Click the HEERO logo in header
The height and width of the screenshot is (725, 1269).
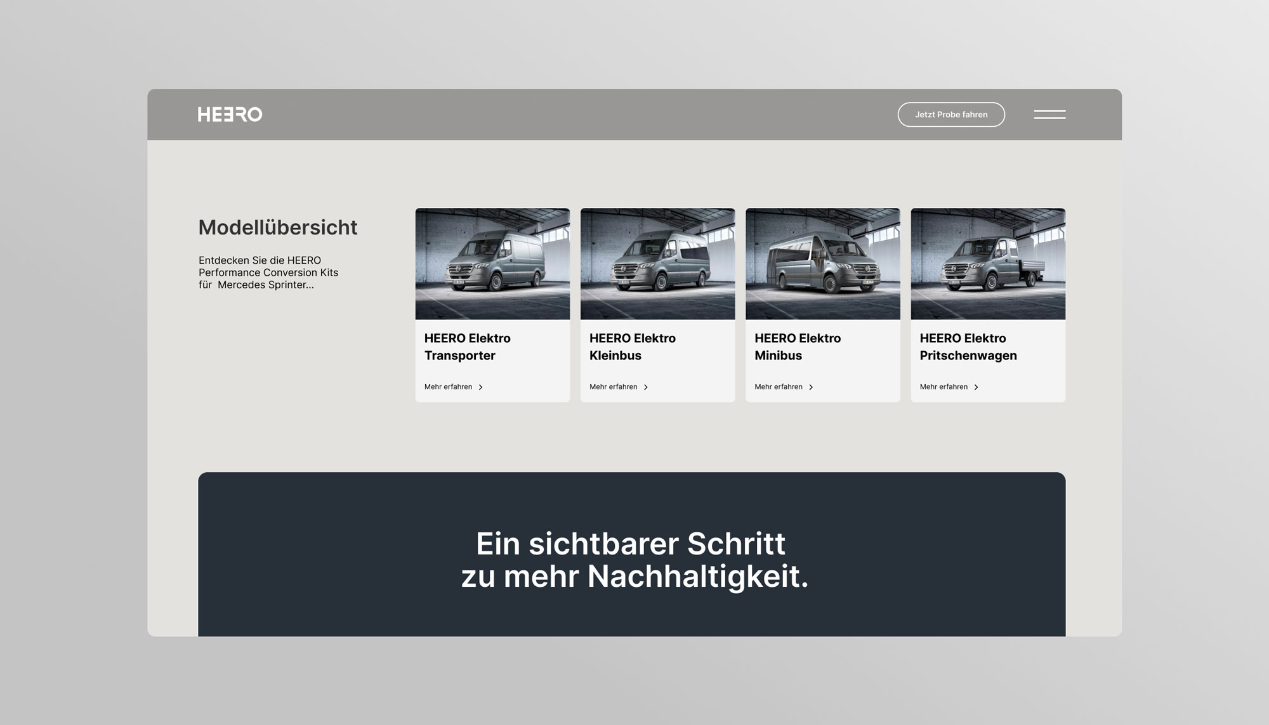(230, 115)
